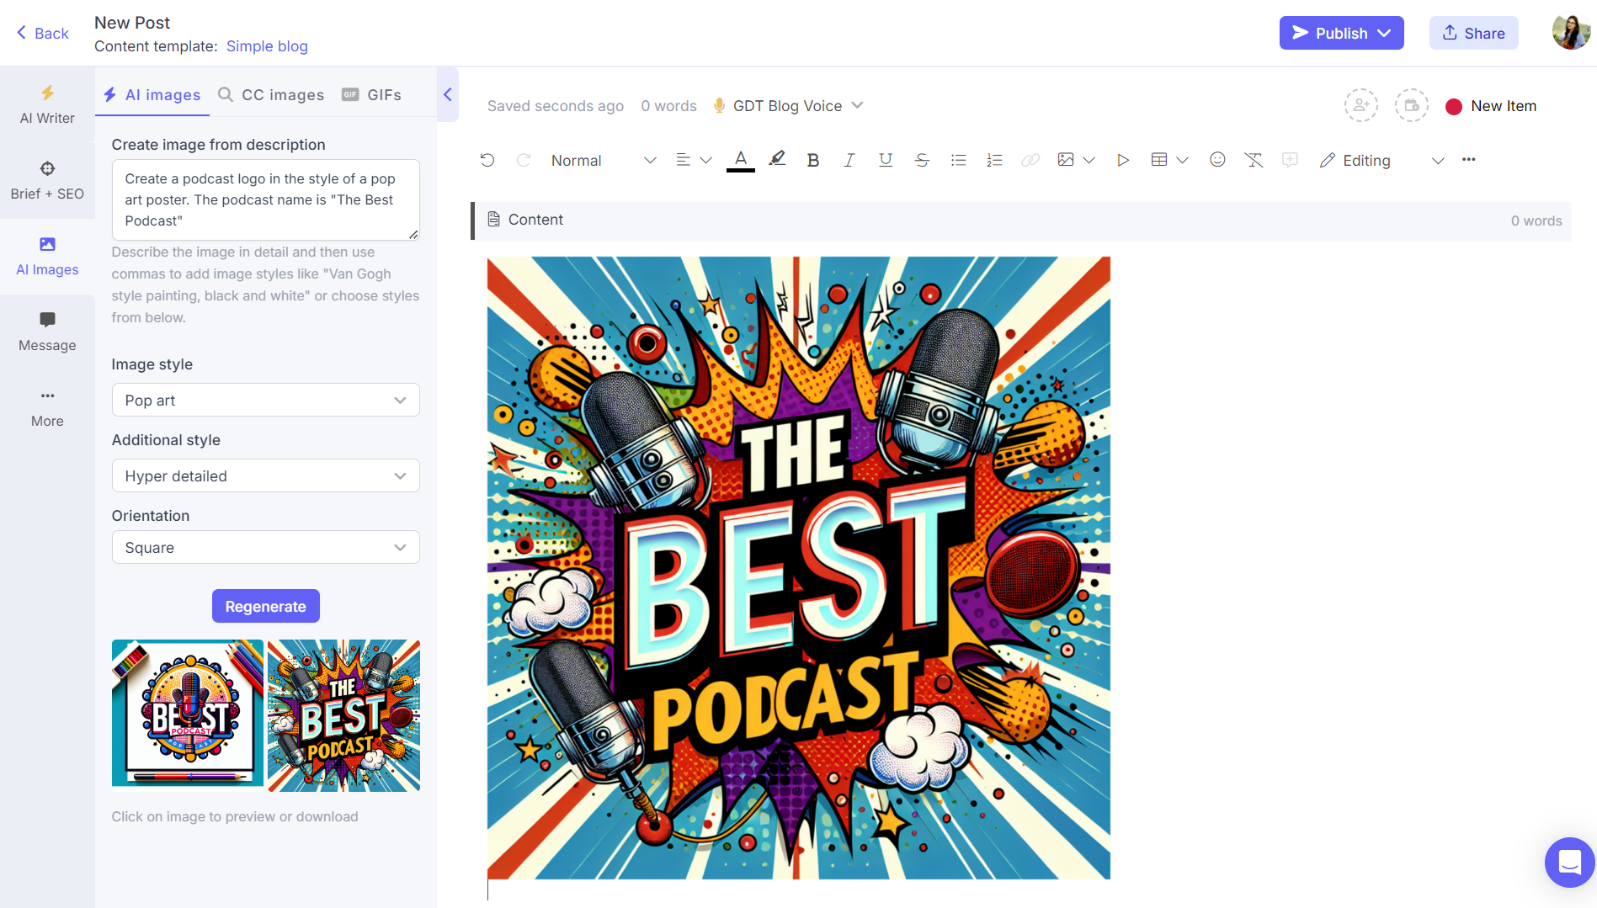1597x908 pixels.
Task: Collapse the left side panel
Action: point(448,95)
